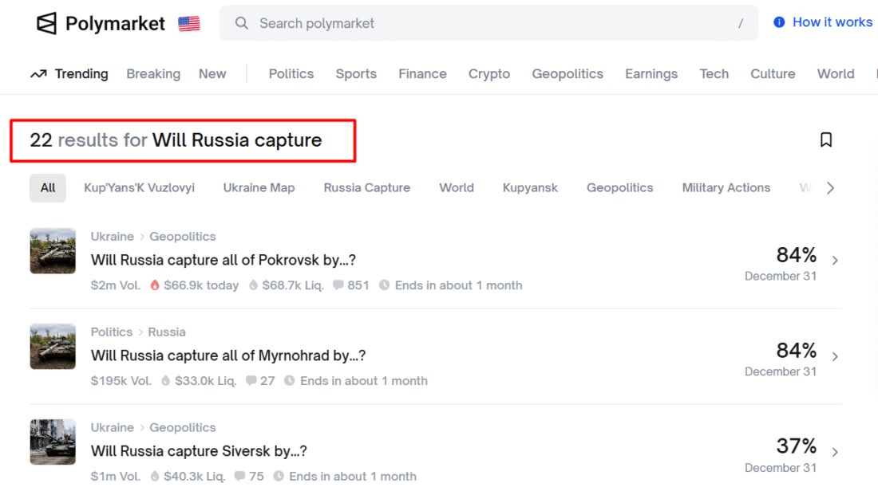Select the Kupyansk filter chip
The height and width of the screenshot is (487, 878).
click(530, 188)
